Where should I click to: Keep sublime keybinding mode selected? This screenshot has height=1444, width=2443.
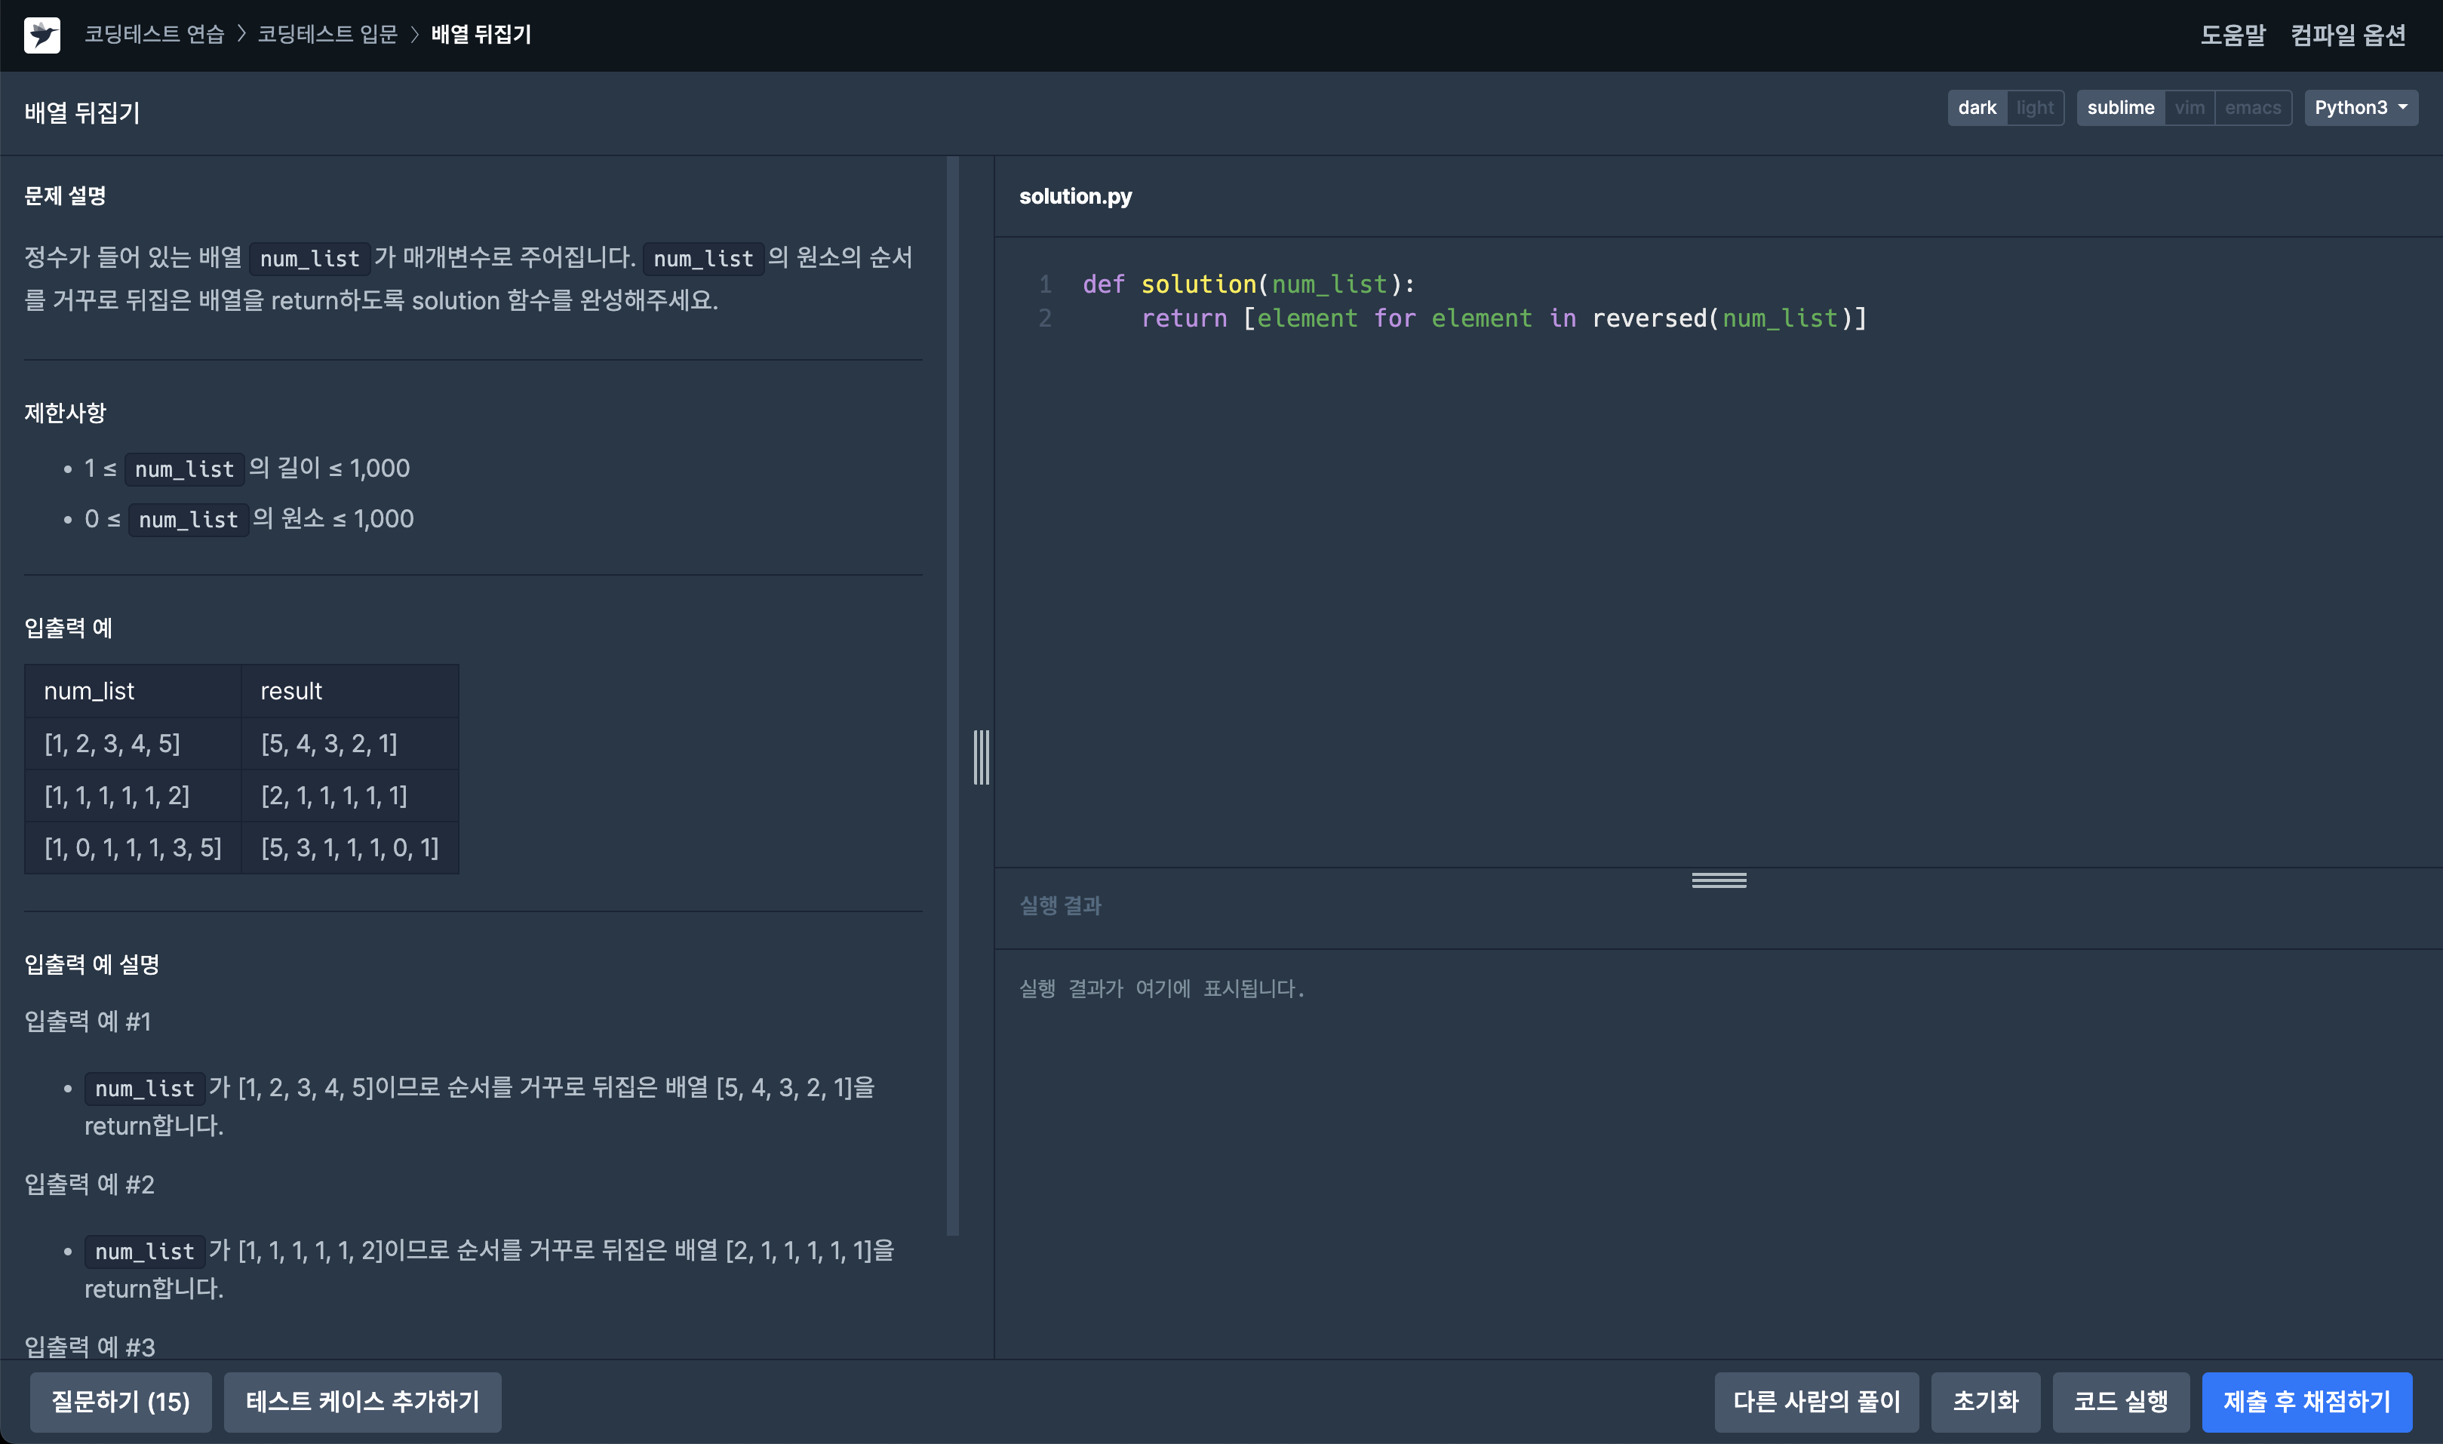[2121, 107]
